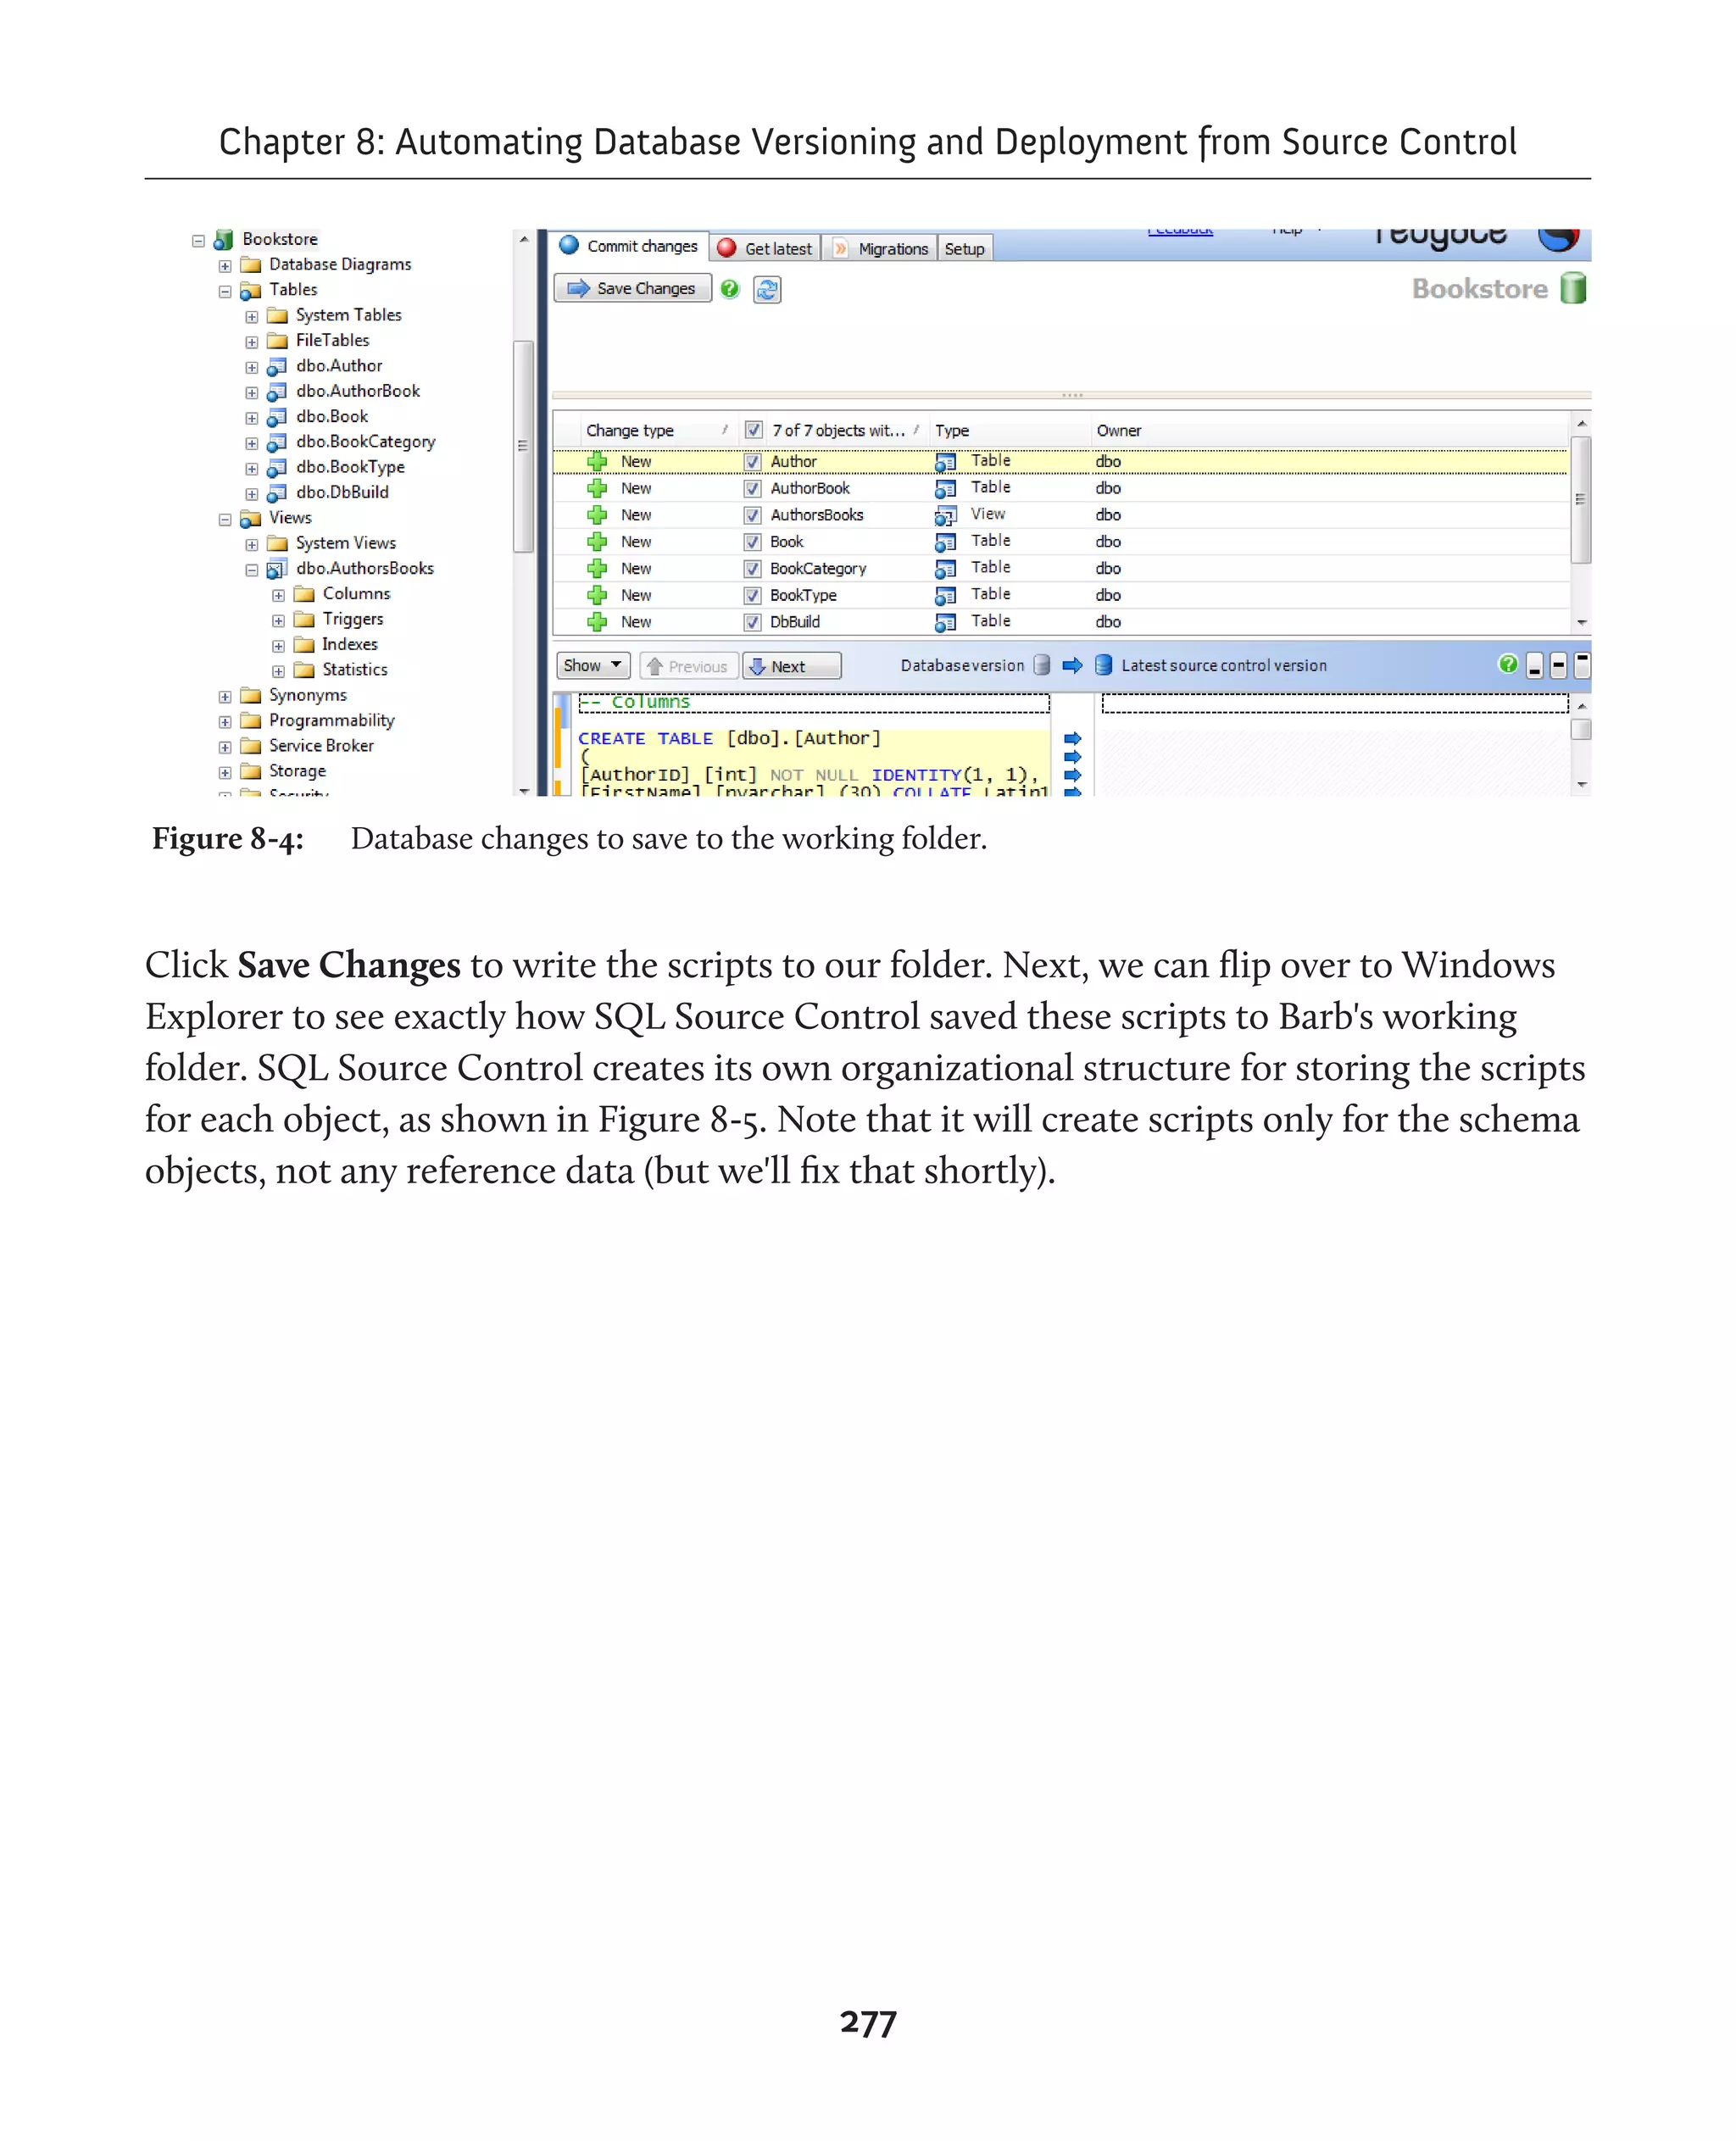Click the maximize-pane icon in comparison bar
This screenshot has width=1736, height=2141.
click(x=1582, y=666)
